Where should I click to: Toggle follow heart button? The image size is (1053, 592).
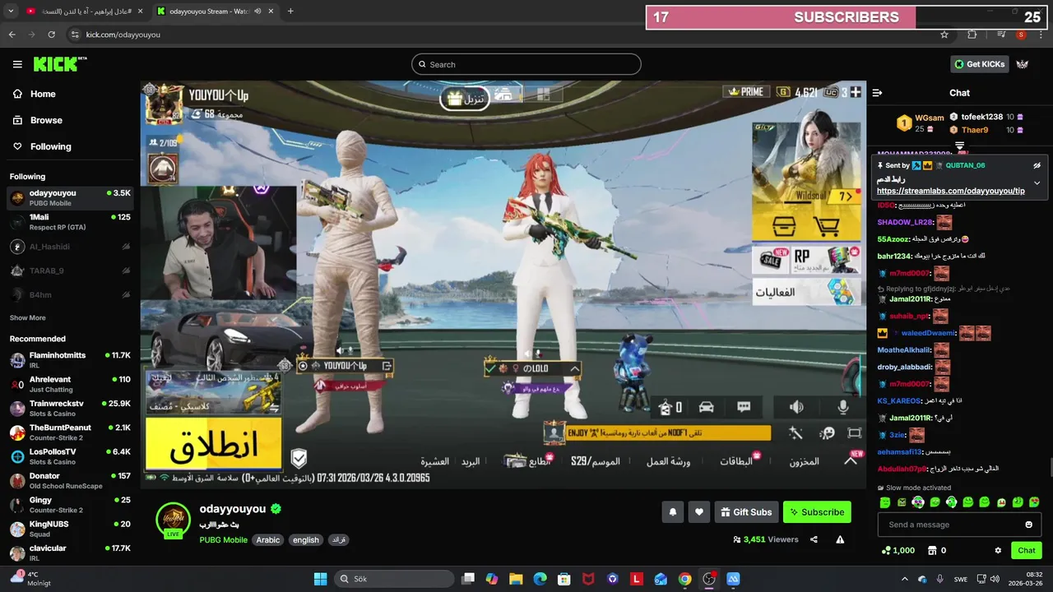point(699,511)
